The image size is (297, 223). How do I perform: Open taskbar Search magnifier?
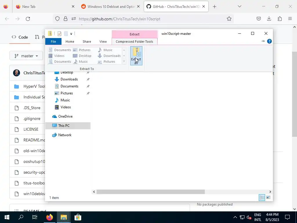[x=21, y=217]
